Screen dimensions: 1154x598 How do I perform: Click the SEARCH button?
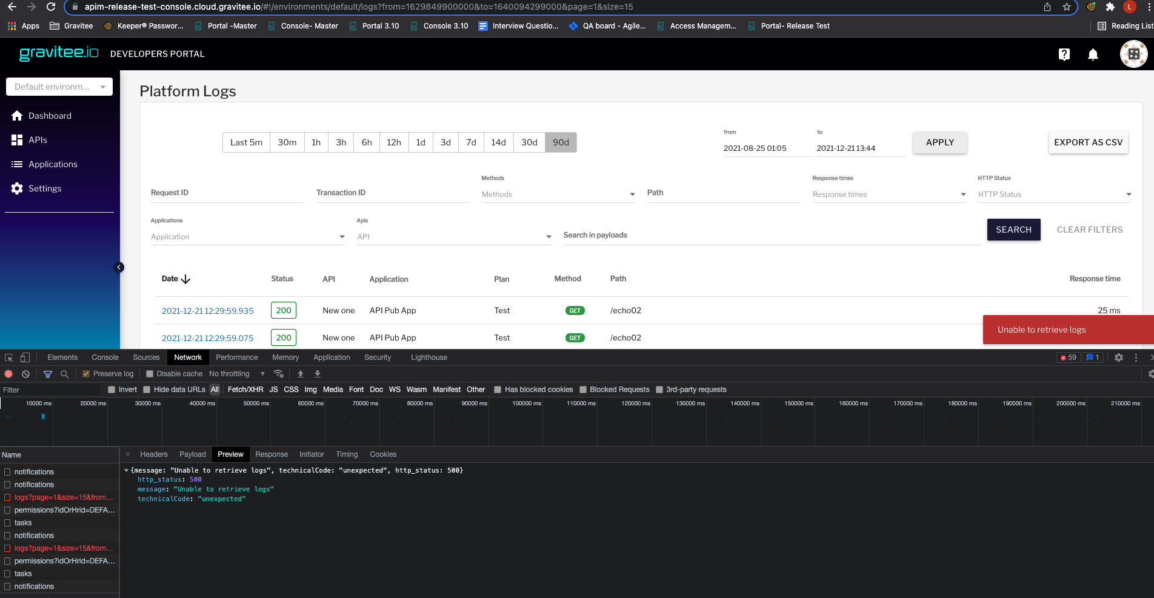[x=1013, y=230]
